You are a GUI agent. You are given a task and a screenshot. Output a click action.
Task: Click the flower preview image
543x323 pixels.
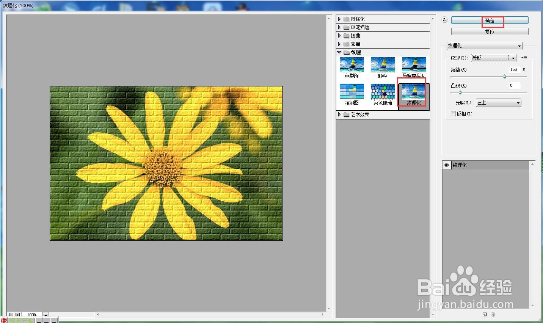tap(166, 163)
